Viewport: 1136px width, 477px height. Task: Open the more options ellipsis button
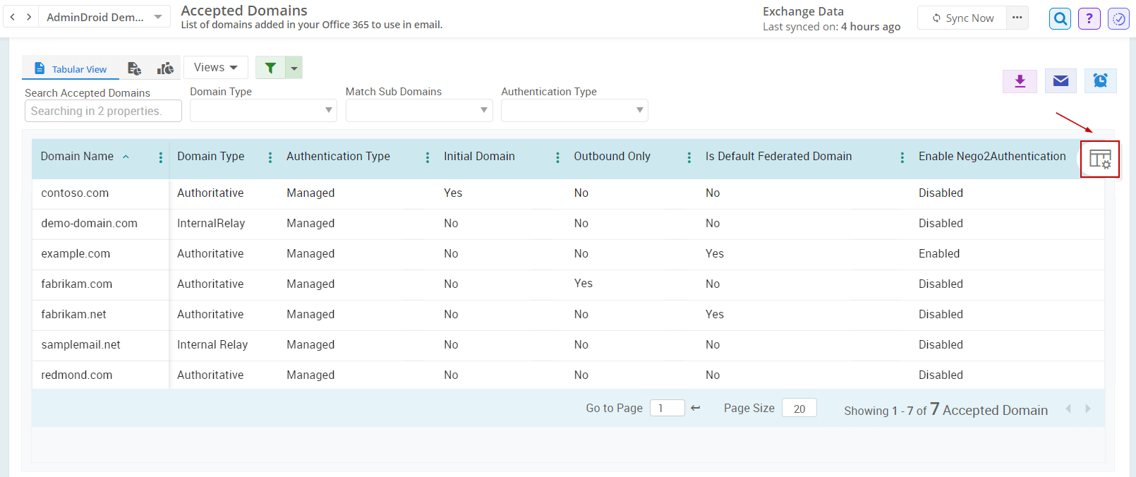(1017, 18)
